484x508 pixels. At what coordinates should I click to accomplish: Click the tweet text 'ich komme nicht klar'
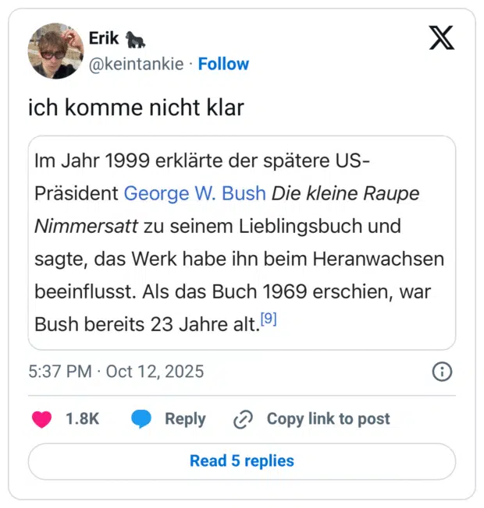pyautogui.click(x=136, y=108)
